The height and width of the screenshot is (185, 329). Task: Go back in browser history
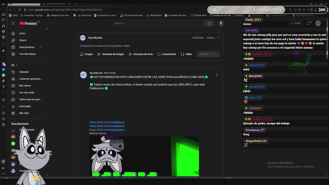10,10
